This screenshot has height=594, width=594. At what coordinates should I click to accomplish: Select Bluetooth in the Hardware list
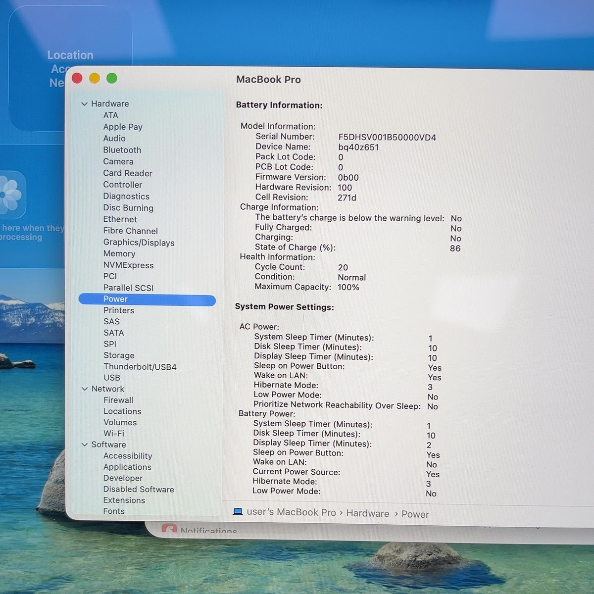[122, 150]
